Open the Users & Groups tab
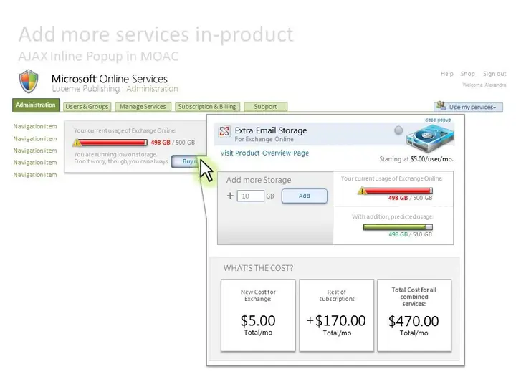 pyautogui.click(x=87, y=107)
